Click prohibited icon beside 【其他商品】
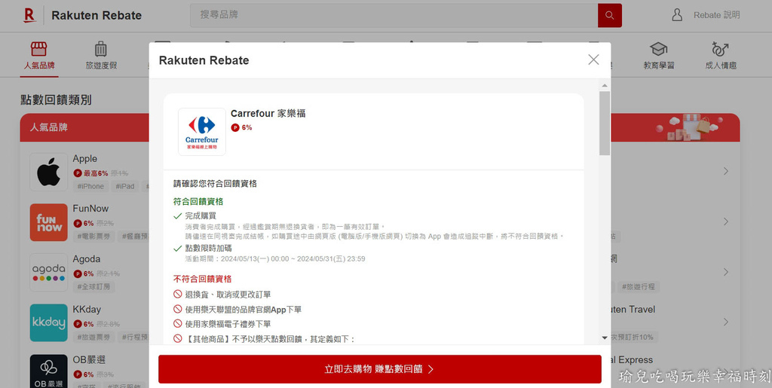Viewport: 772px width, 388px height. [x=178, y=338]
